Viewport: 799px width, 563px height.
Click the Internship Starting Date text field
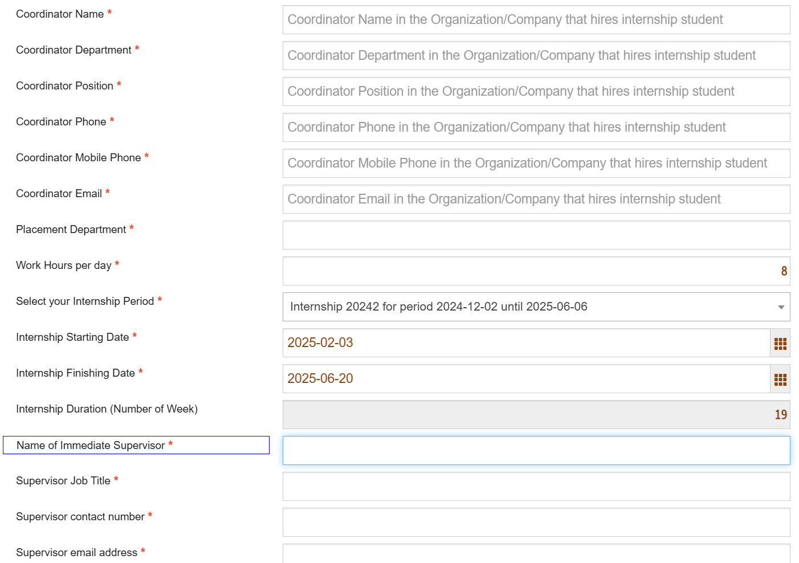525,343
